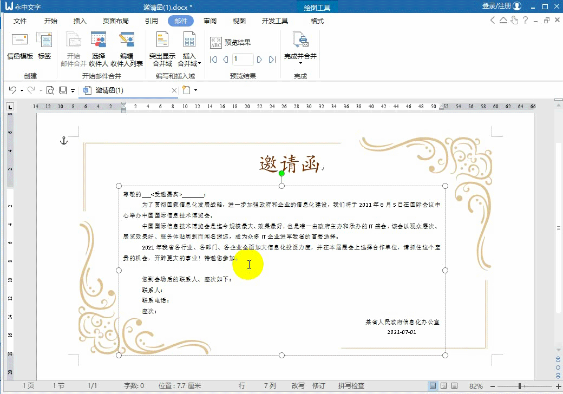Open the 绘图工具 contextual tab

[x=317, y=8]
